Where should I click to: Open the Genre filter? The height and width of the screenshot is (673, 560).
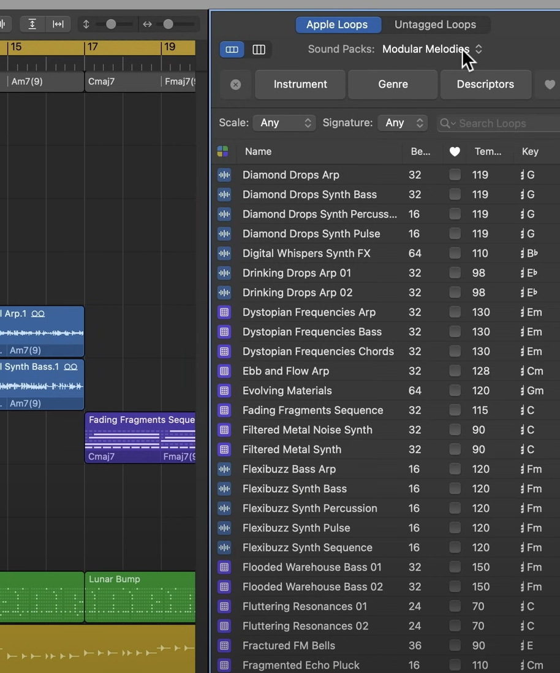[x=393, y=85]
